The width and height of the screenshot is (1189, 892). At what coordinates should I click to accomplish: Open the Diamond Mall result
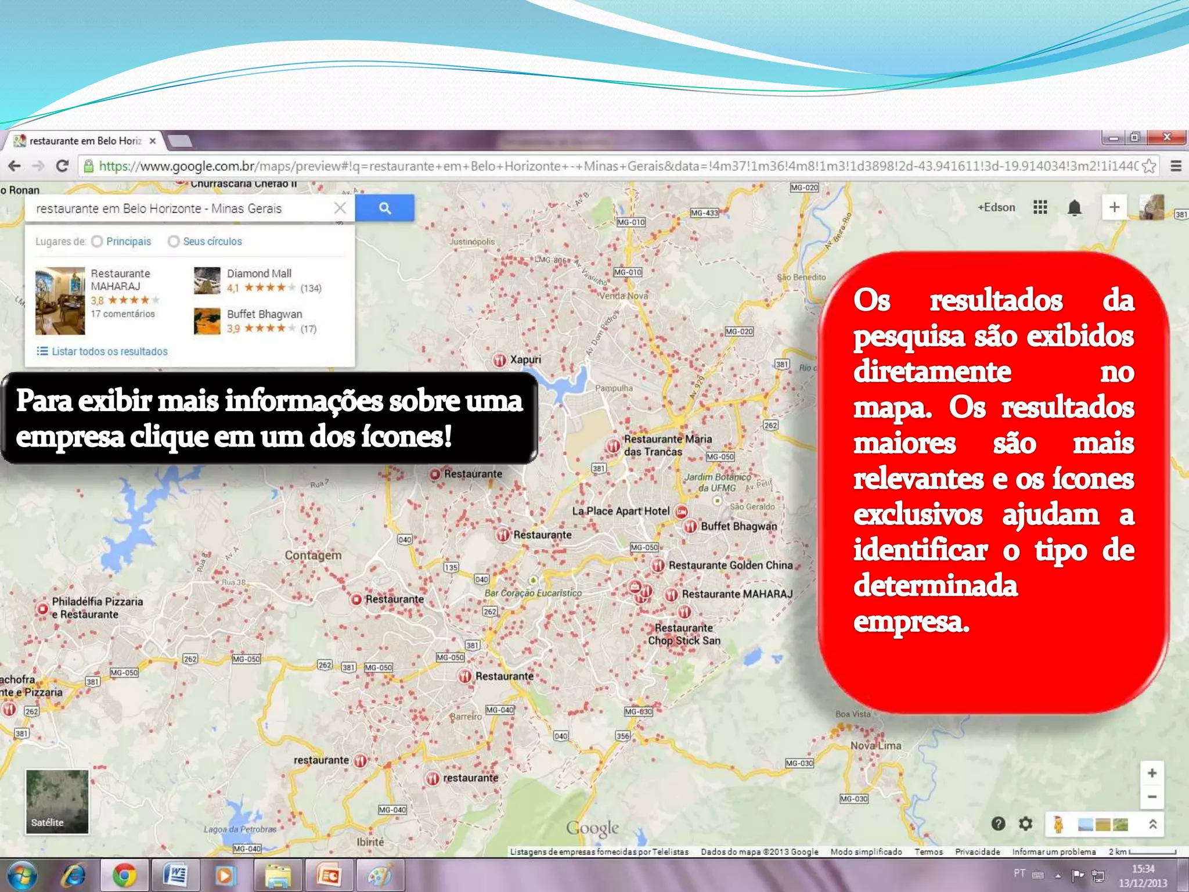259,274
